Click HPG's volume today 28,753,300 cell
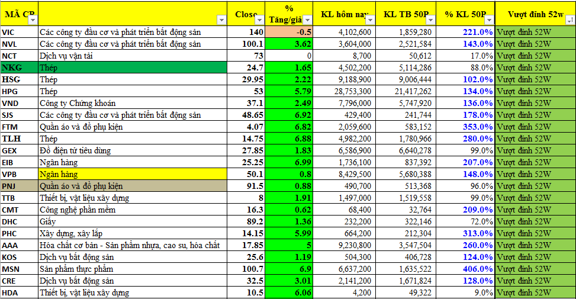The width and height of the screenshot is (576, 299). (345, 91)
